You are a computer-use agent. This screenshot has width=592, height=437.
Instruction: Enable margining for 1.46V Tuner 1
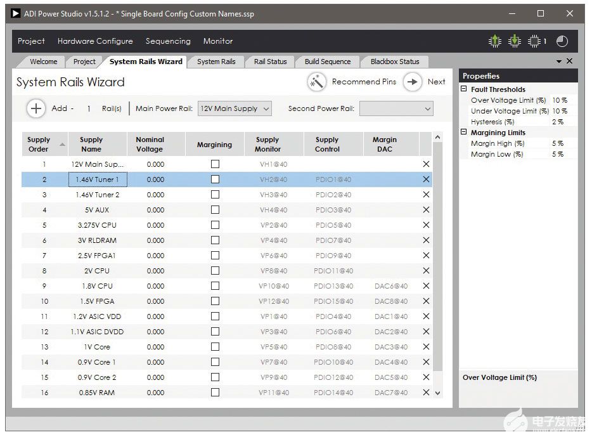(215, 179)
